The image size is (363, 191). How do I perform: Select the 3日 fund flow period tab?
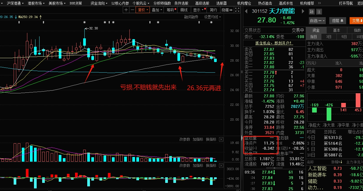(329, 37)
